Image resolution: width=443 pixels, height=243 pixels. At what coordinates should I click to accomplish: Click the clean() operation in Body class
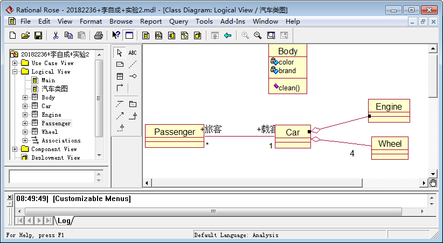pyautogui.click(x=289, y=88)
